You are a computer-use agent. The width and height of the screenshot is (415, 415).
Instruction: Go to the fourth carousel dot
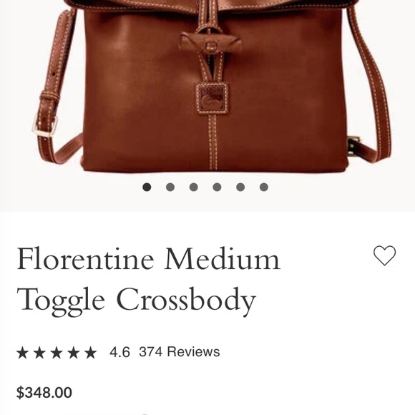[x=217, y=187]
